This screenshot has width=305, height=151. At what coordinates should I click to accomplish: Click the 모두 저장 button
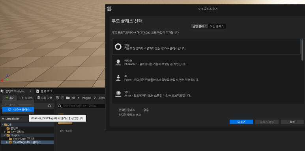coord(44,98)
